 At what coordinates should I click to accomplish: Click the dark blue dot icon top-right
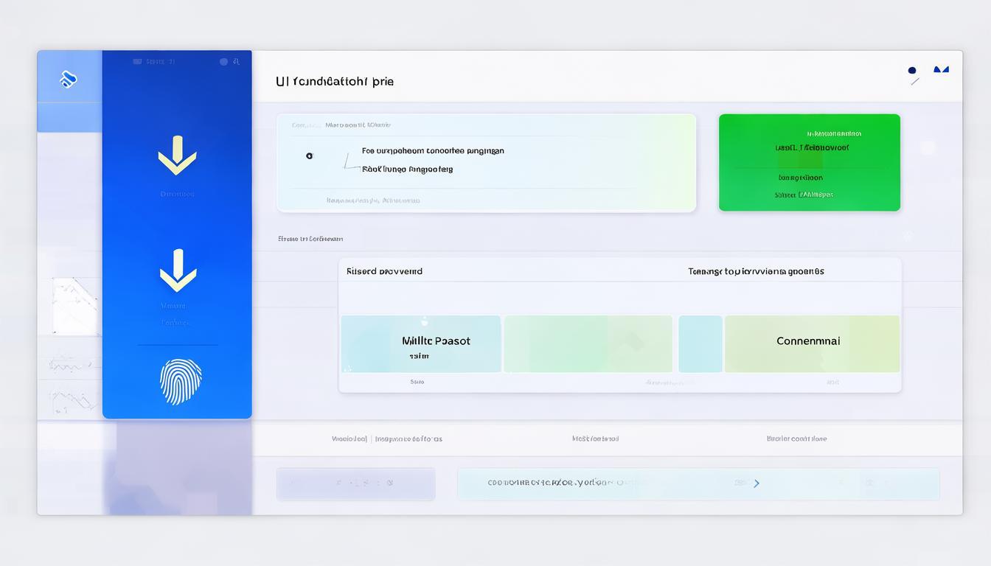tap(913, 71)
